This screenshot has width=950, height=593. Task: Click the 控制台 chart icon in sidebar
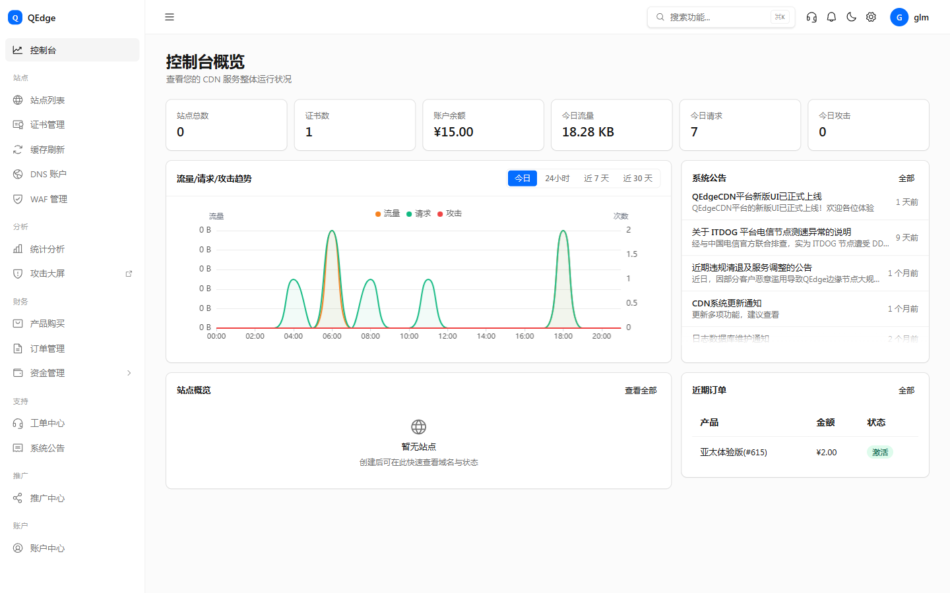pyautogui.click(x=18, y=50)
